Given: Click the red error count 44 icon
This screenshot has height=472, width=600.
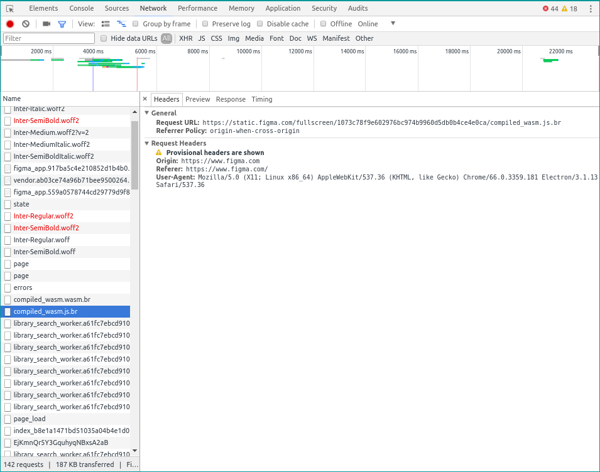Looking at the screenshot, I should pyautogui.click(x=546, y=9).
